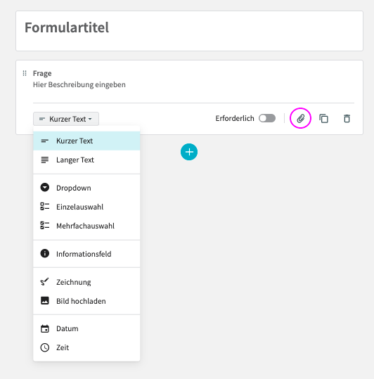Viewport: 374px width, 379px height.
Task: Click the clock icon next to Zeit
Action: tap(45, 347)
